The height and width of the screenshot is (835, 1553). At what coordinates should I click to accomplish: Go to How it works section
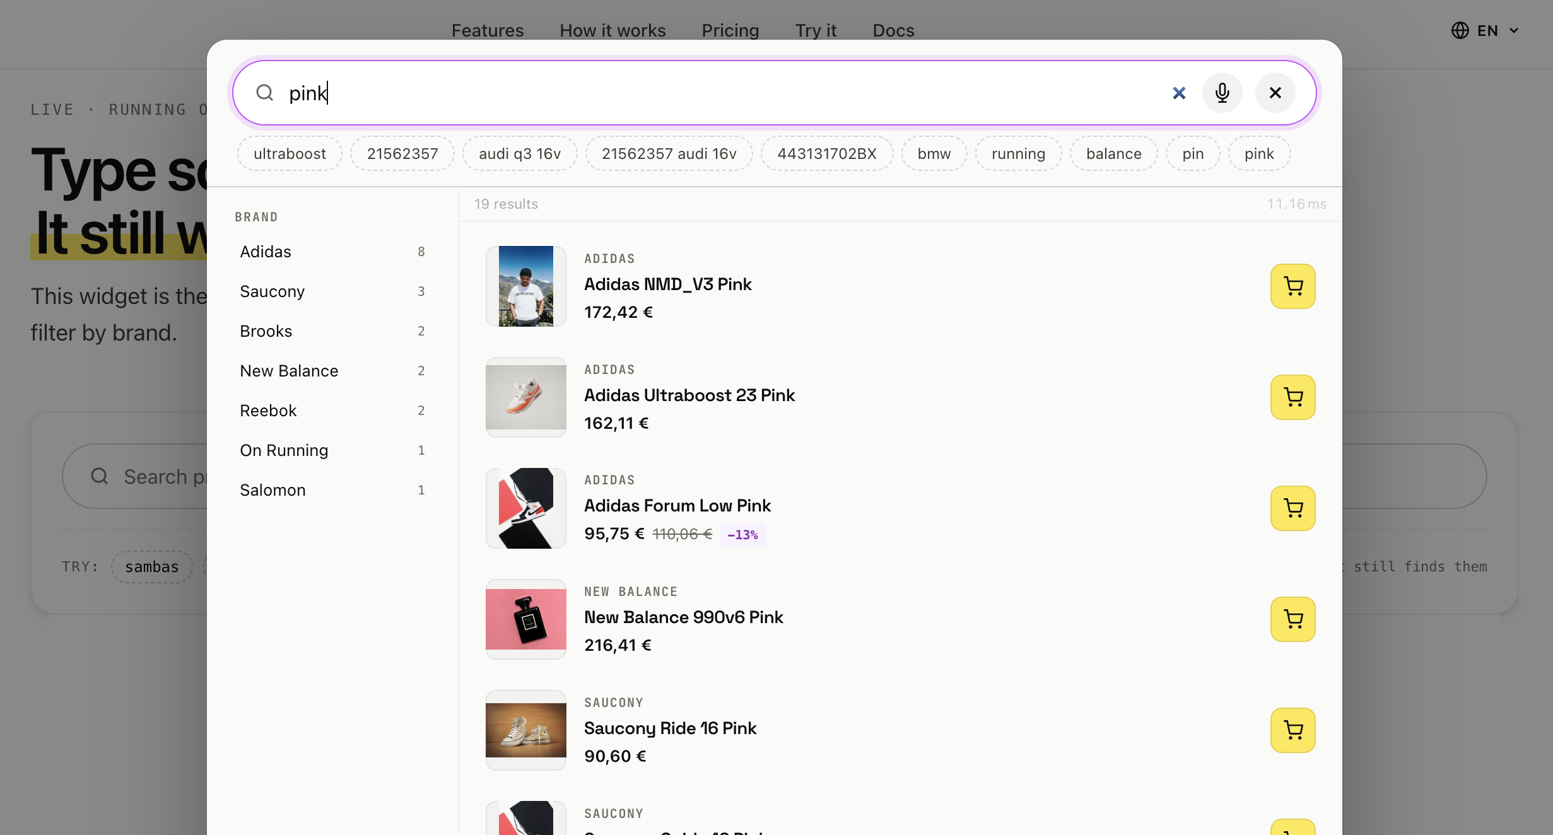click(x=612, y=30)
